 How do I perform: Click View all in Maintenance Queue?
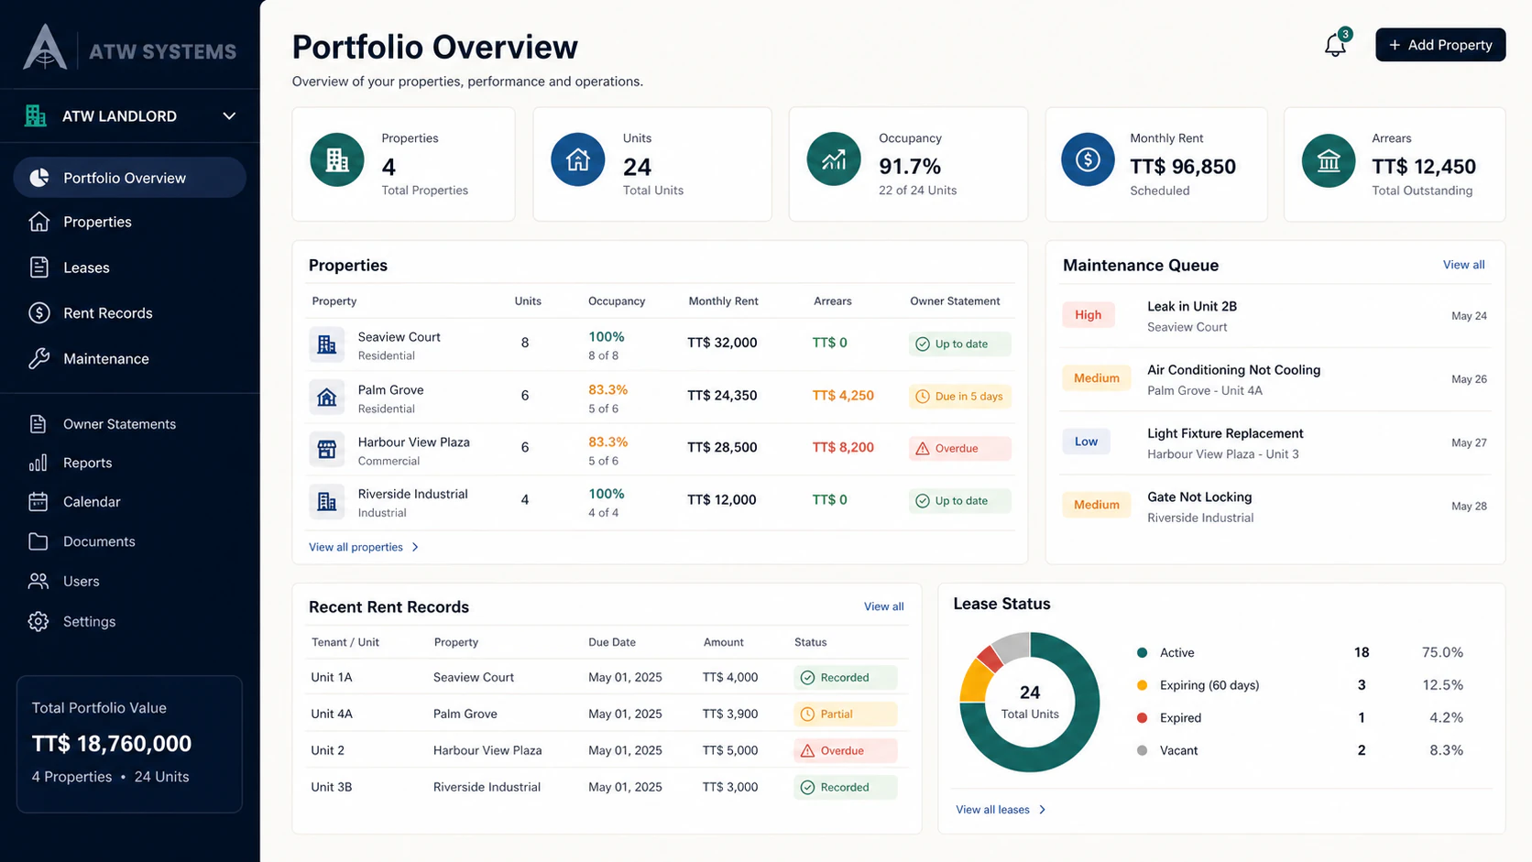[1463, 265]
